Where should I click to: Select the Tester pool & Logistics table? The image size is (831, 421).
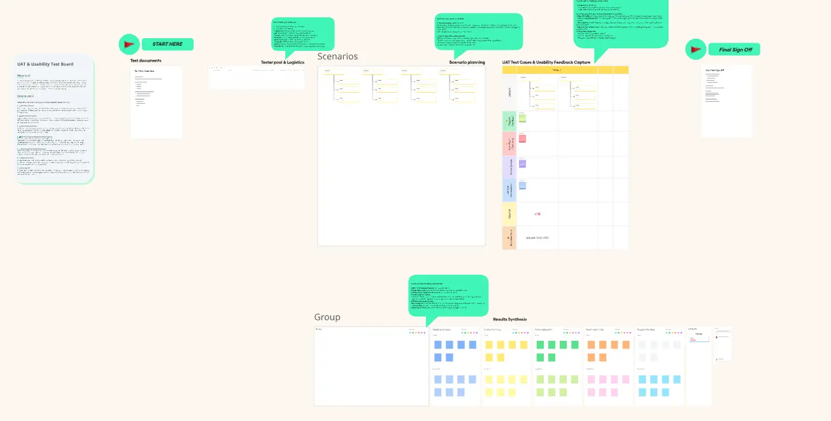[256, 76]
